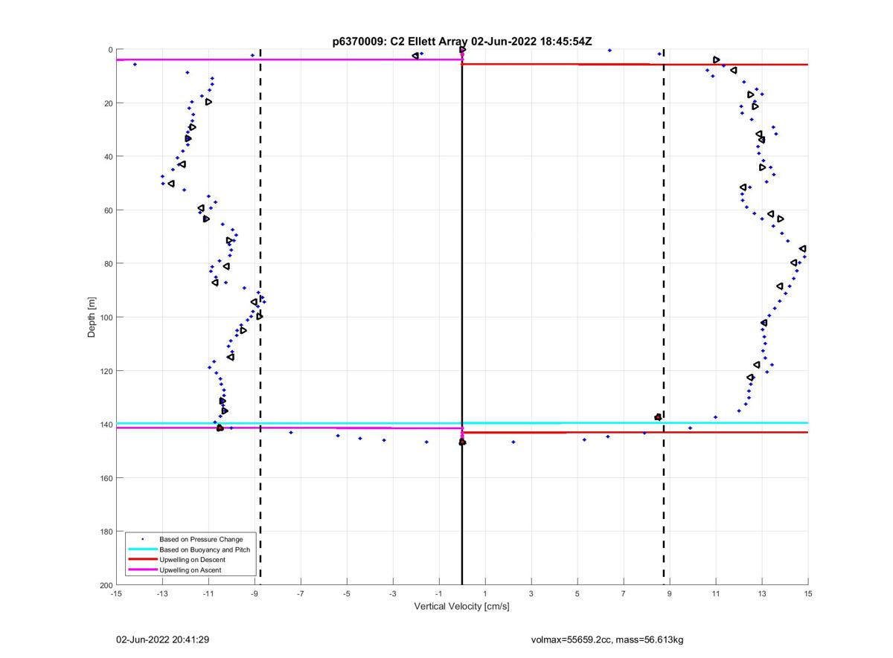Viewport: 893px width, 658px height.
Task: Click the 'volmax=55659.2cc, mass=56.613kg' footer text
Action: point(607,639)
